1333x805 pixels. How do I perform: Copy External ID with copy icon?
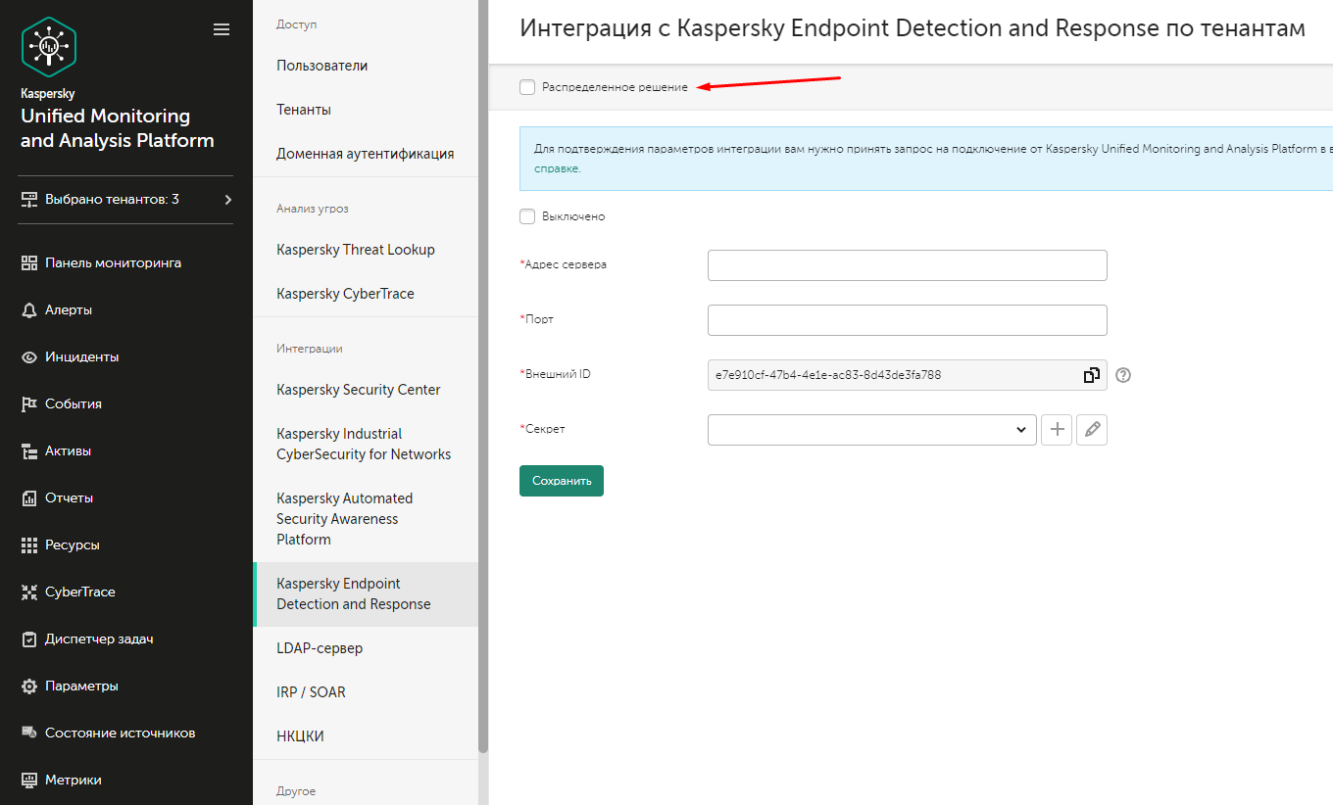pyautogui.click(x=1091, y=374)
